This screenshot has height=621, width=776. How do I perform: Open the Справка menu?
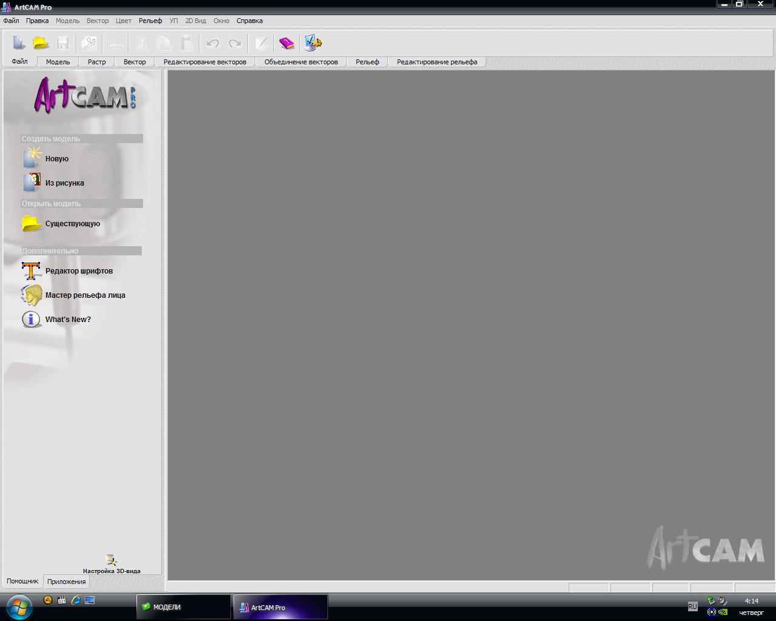[x=249, y=21]
